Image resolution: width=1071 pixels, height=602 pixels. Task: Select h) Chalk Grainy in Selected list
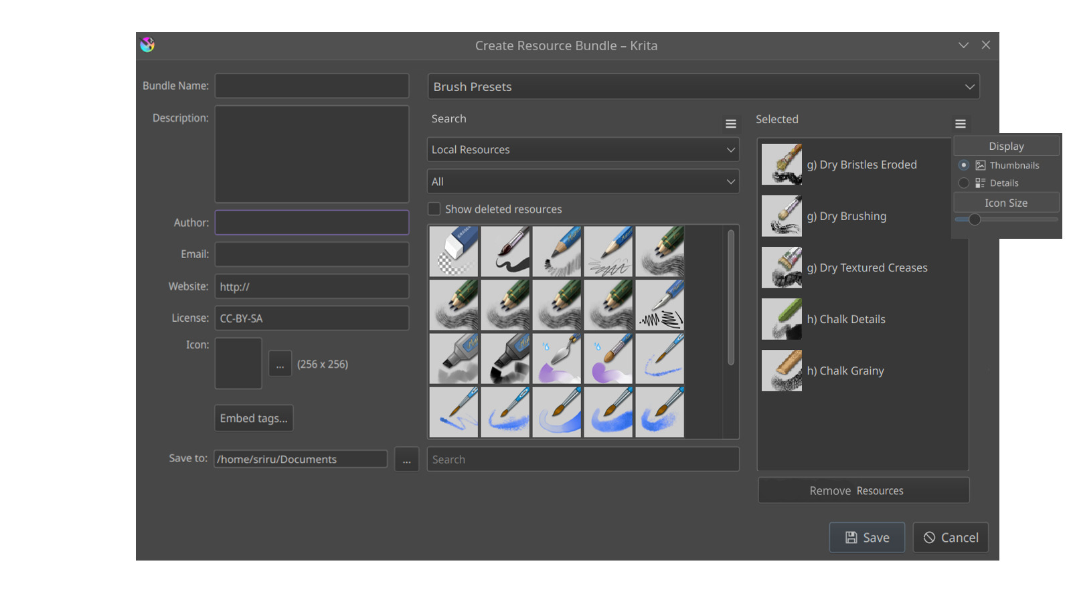coord(845,371)
